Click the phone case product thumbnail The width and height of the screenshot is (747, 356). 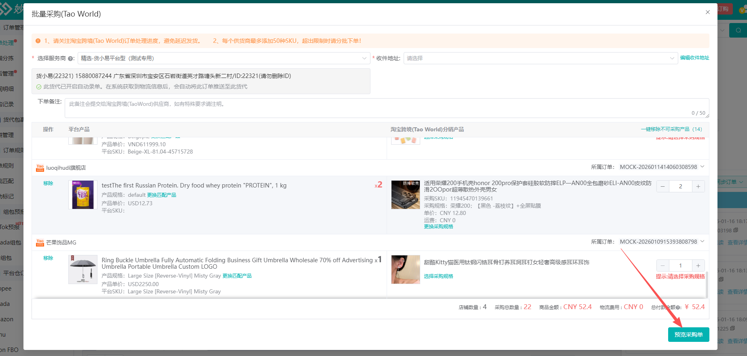pyautogui.click(x=405, y=195)
